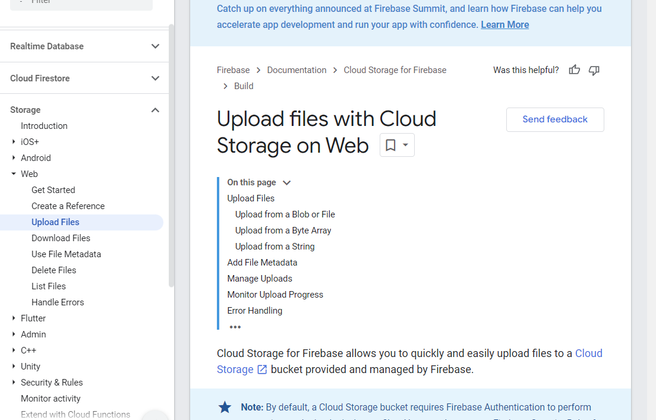This screenshot has width=656, height=420.
Task: Expand the Cloud Firestore section
Action: pos(155,78)
